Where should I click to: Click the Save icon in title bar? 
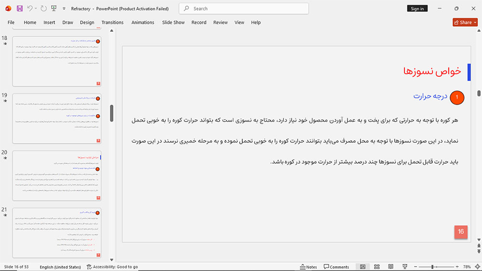pos(20,9)
